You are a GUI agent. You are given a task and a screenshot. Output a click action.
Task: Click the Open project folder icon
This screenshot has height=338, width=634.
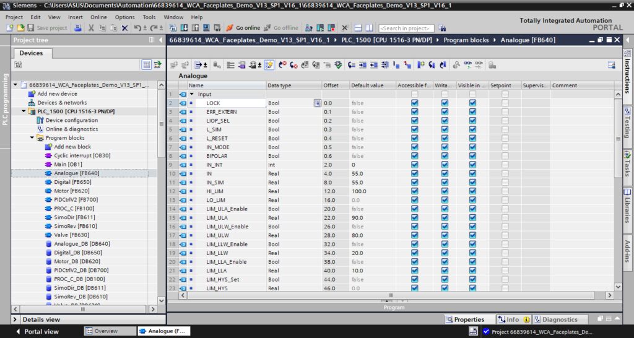(x=20, y=28)
